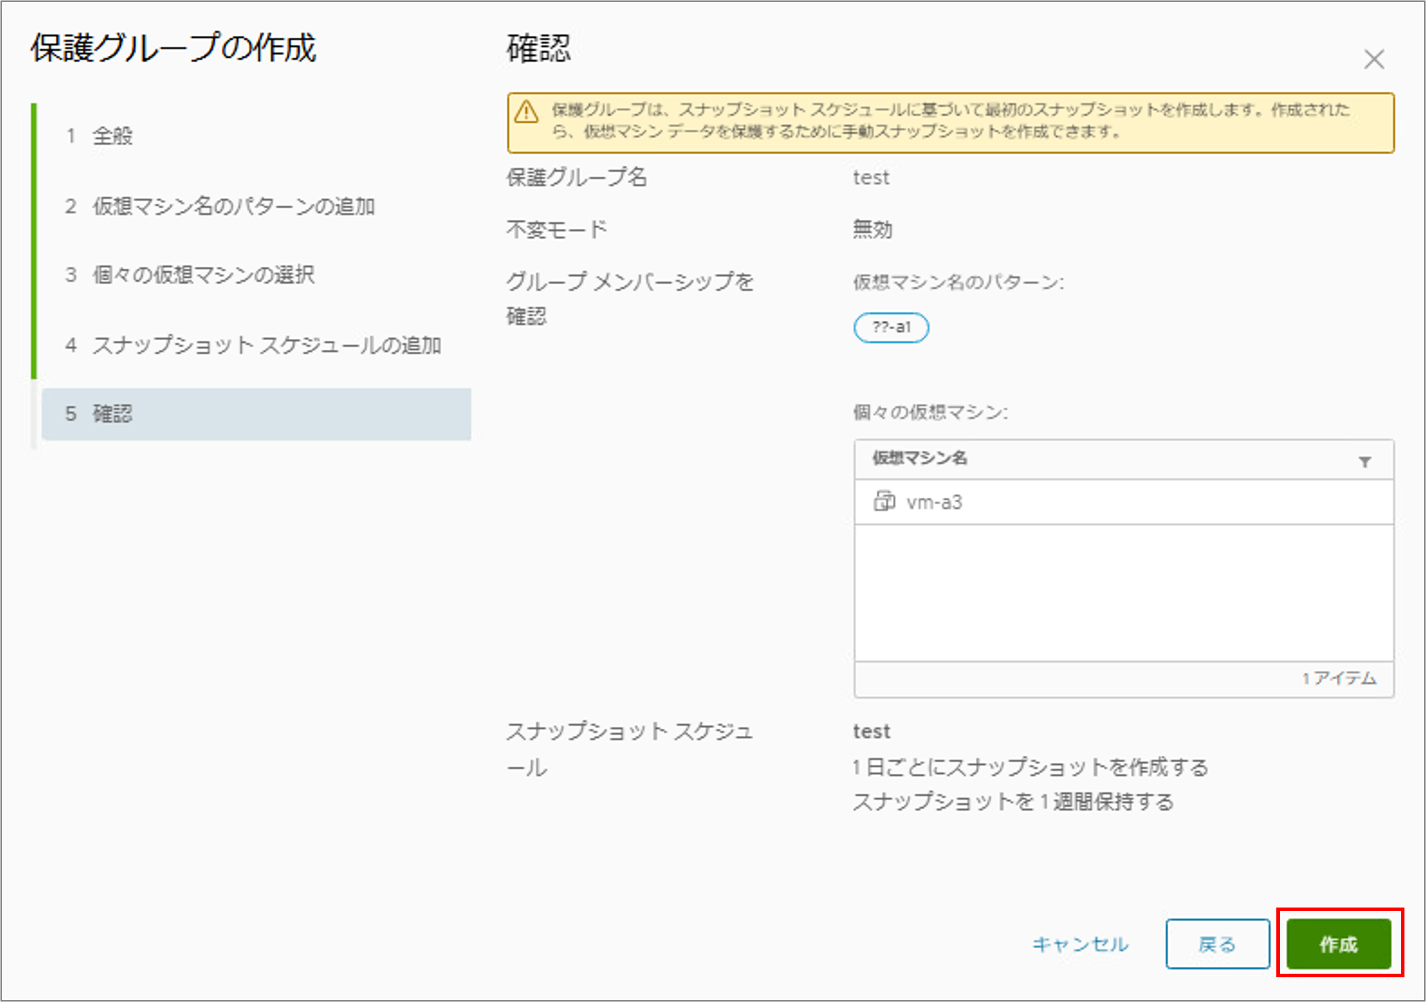Screen dimensions: 1426x1002
Task: Click the 不変モード label
Action: tap(557, 230)
